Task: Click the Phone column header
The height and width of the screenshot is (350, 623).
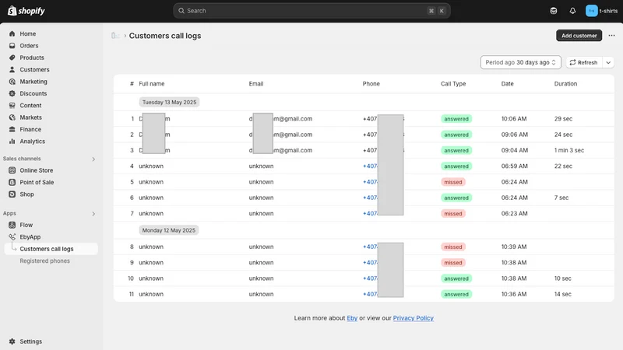Action: [x=371, y=84]
